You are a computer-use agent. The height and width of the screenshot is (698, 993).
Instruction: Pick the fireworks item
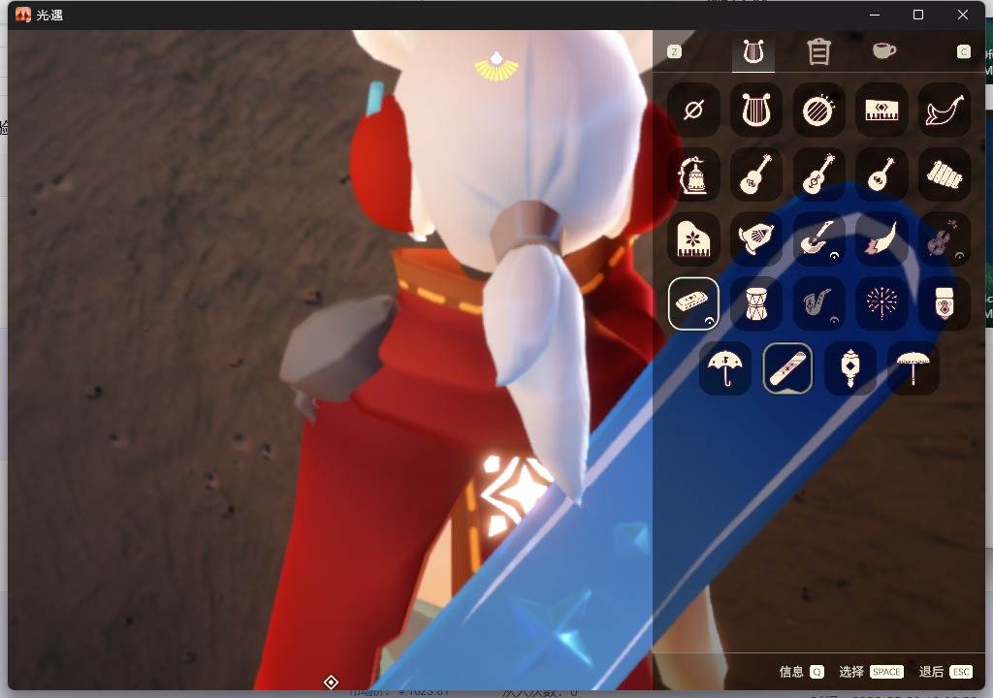tap(881, 304)
